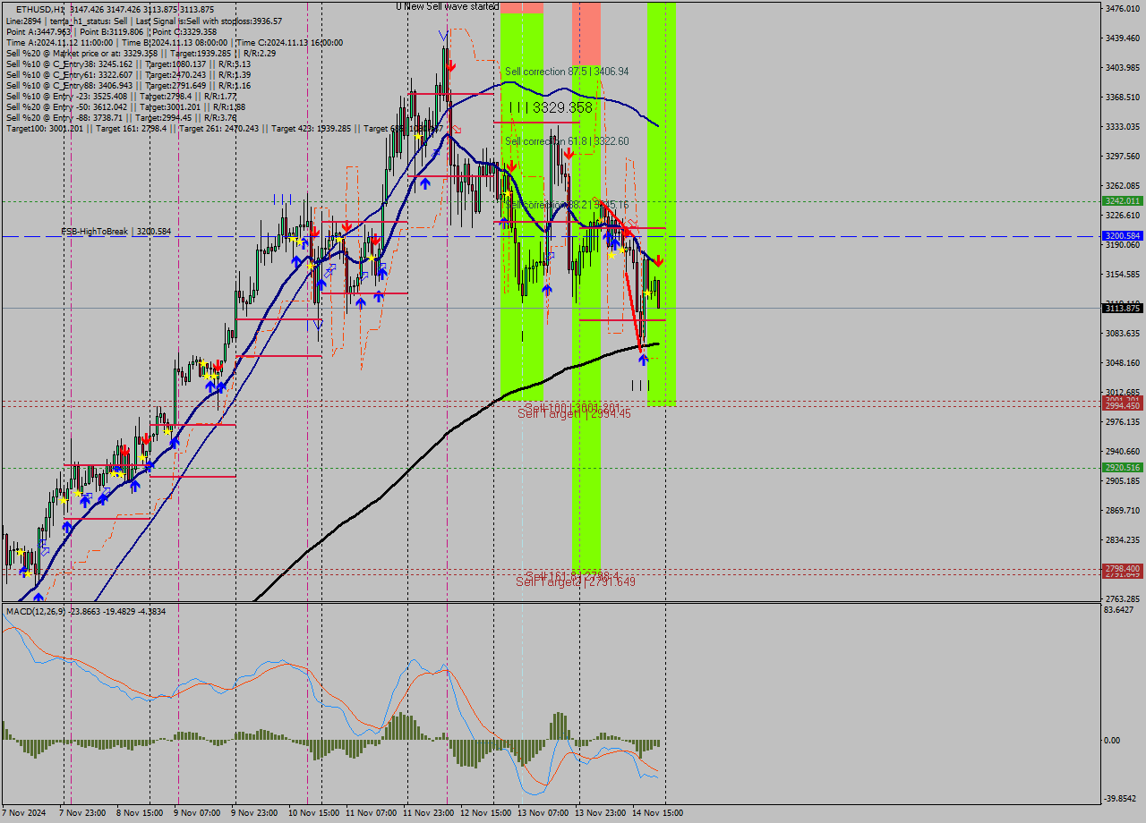
Task: Click the '| | | 3329.358' chart label
Action: [551, 107]
